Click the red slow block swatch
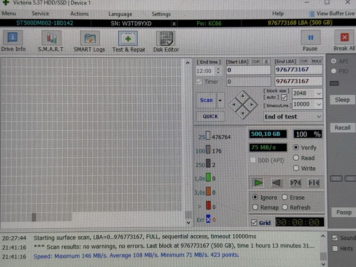The height and width of the screenshot is (267, 356). pos(208,205)
